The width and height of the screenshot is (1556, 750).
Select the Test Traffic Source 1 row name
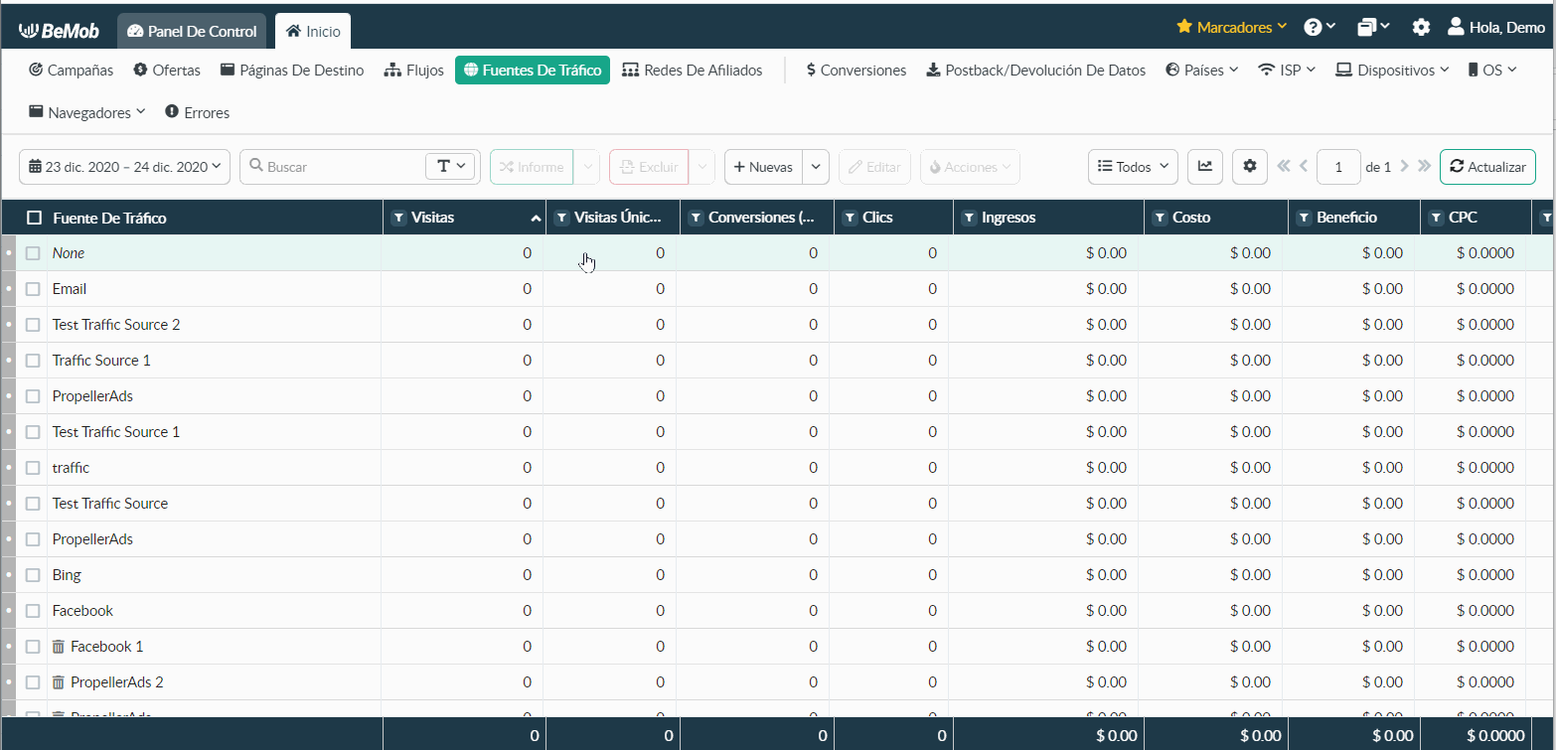[x=116, y=432]
